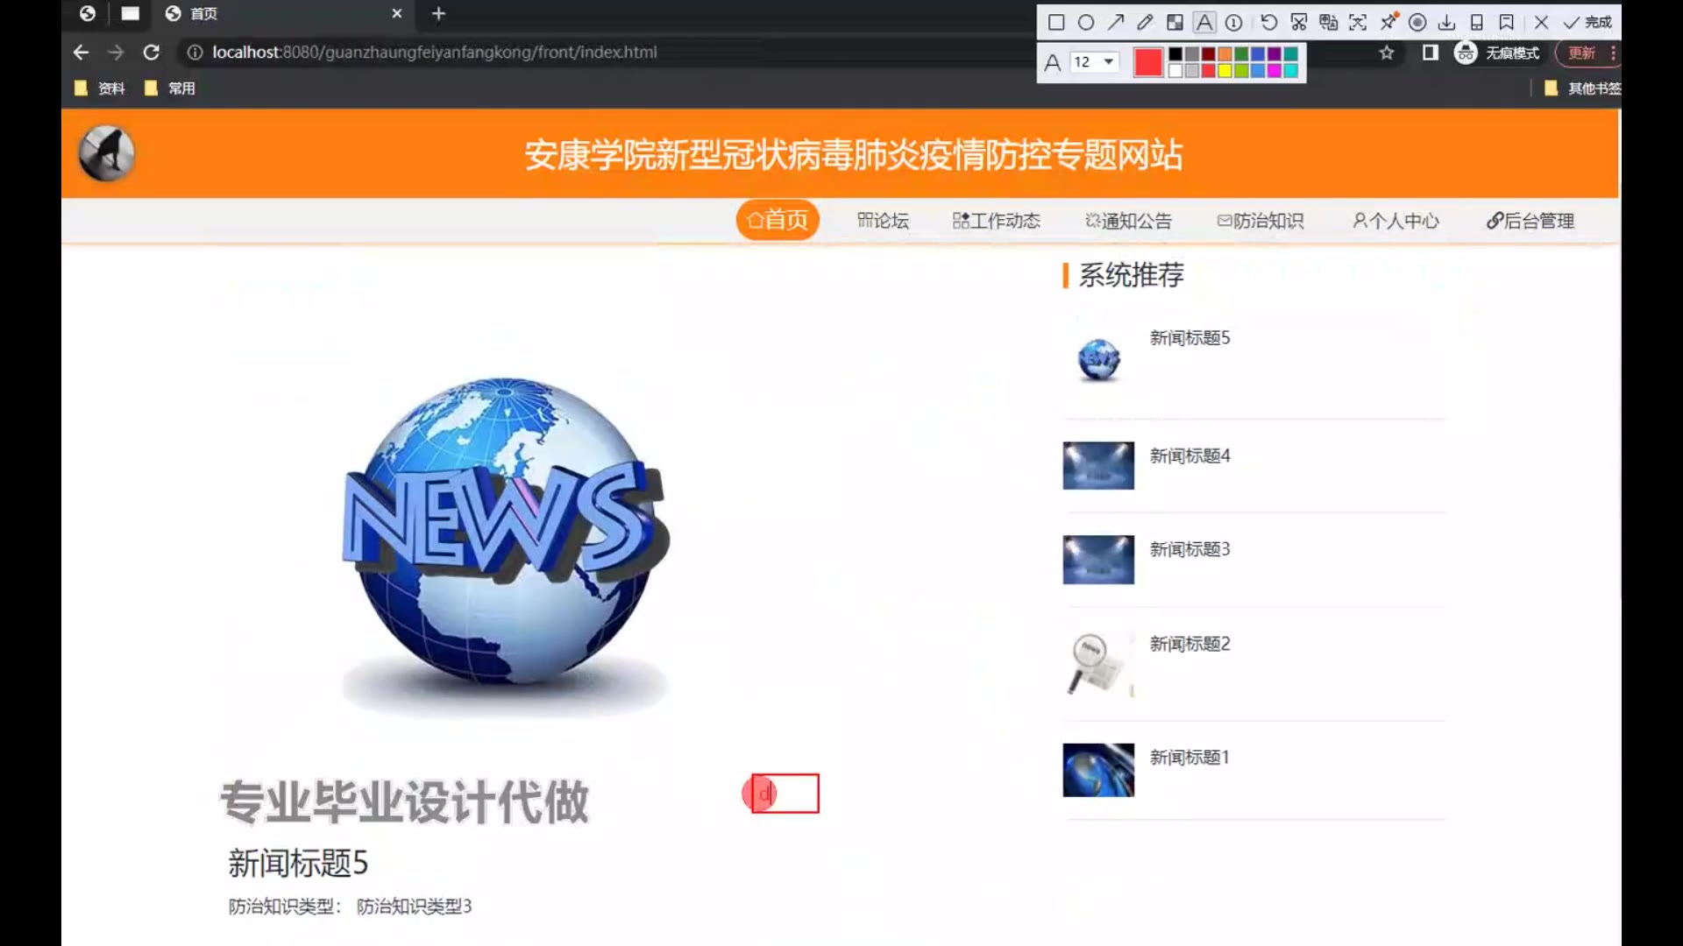
Task: Click the phone send icon
Action: [x=1477, y=23]
